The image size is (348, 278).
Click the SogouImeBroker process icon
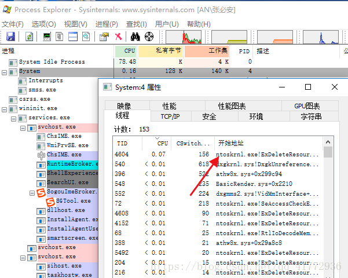coord(41,192)
